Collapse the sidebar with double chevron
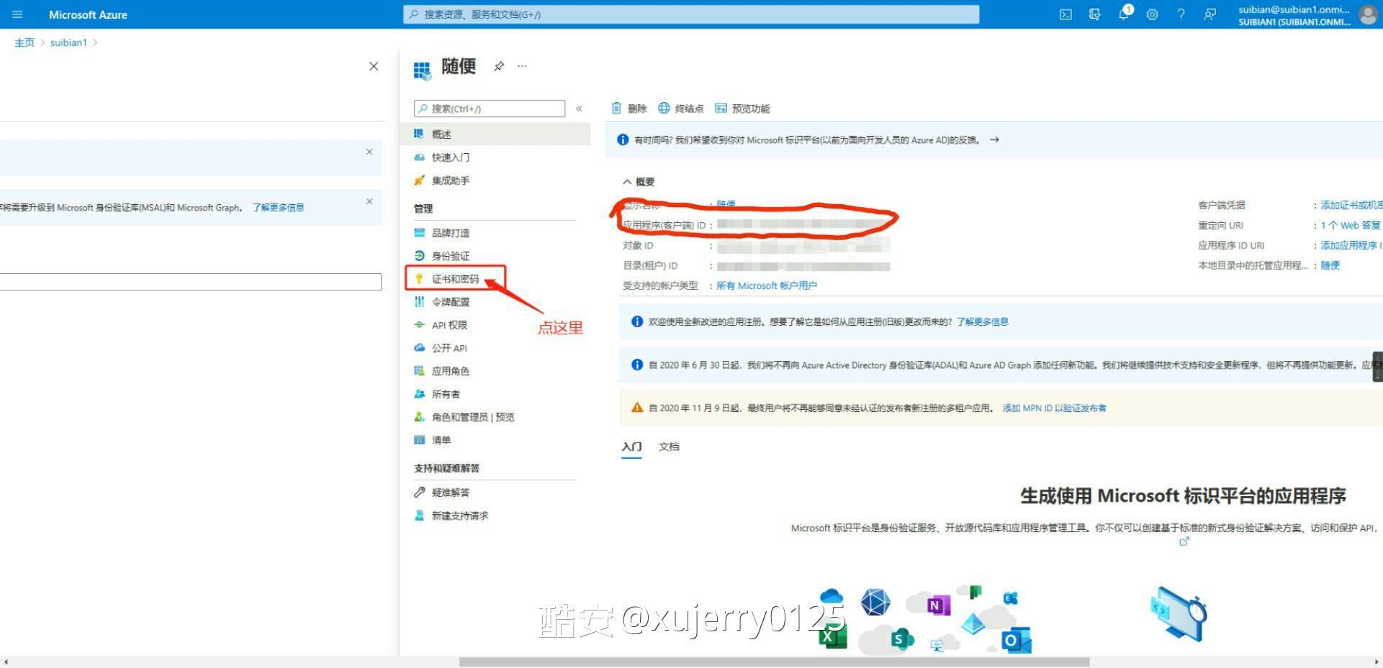Screen dimensions: 1383x668 [579, 109]
